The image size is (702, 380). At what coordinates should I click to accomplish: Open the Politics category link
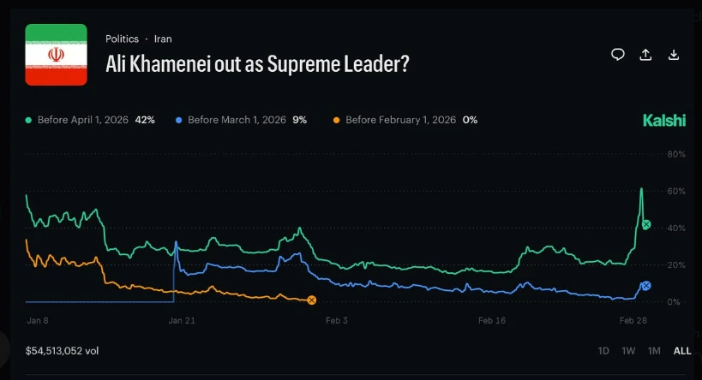(122, 39)
